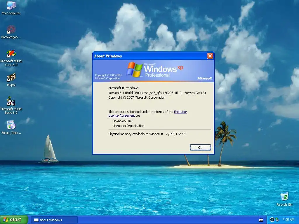Click 'Copyright © 2007 Microsoft Corporation' text
The image size is (299, 224).
tap(137, 97)
